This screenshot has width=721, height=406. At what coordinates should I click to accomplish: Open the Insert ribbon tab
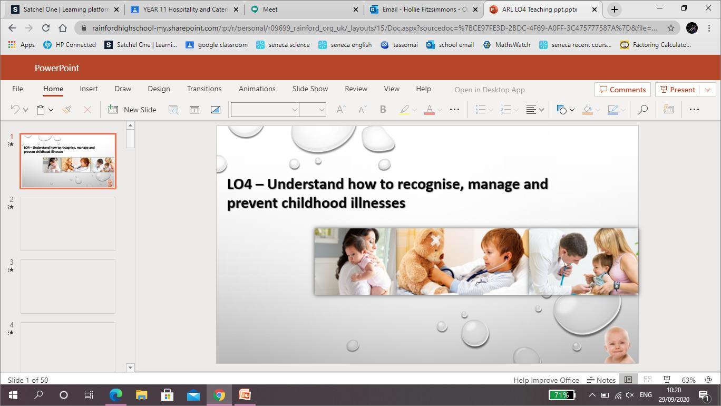click(89, 89)
